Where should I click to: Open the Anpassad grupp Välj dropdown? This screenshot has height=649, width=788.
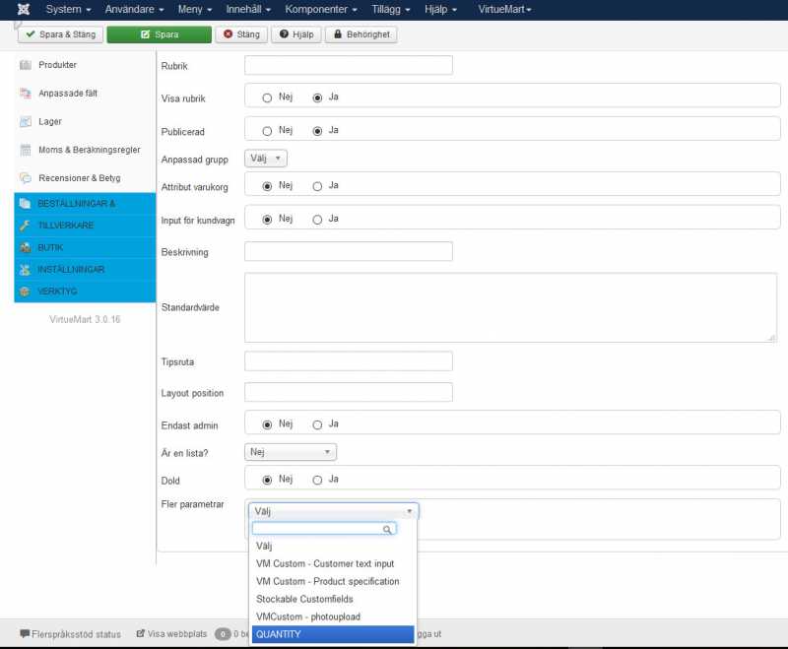(266, 159)
